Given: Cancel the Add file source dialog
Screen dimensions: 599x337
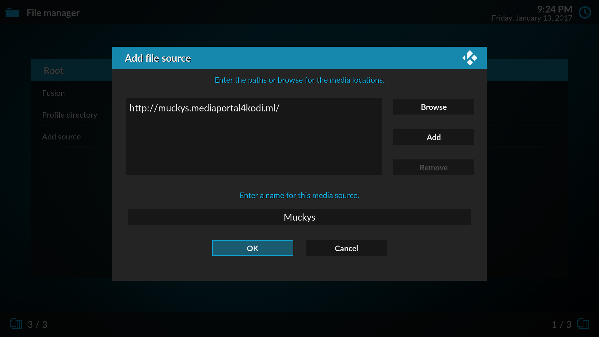Looking at the screenshot, I should coord(346,248).
